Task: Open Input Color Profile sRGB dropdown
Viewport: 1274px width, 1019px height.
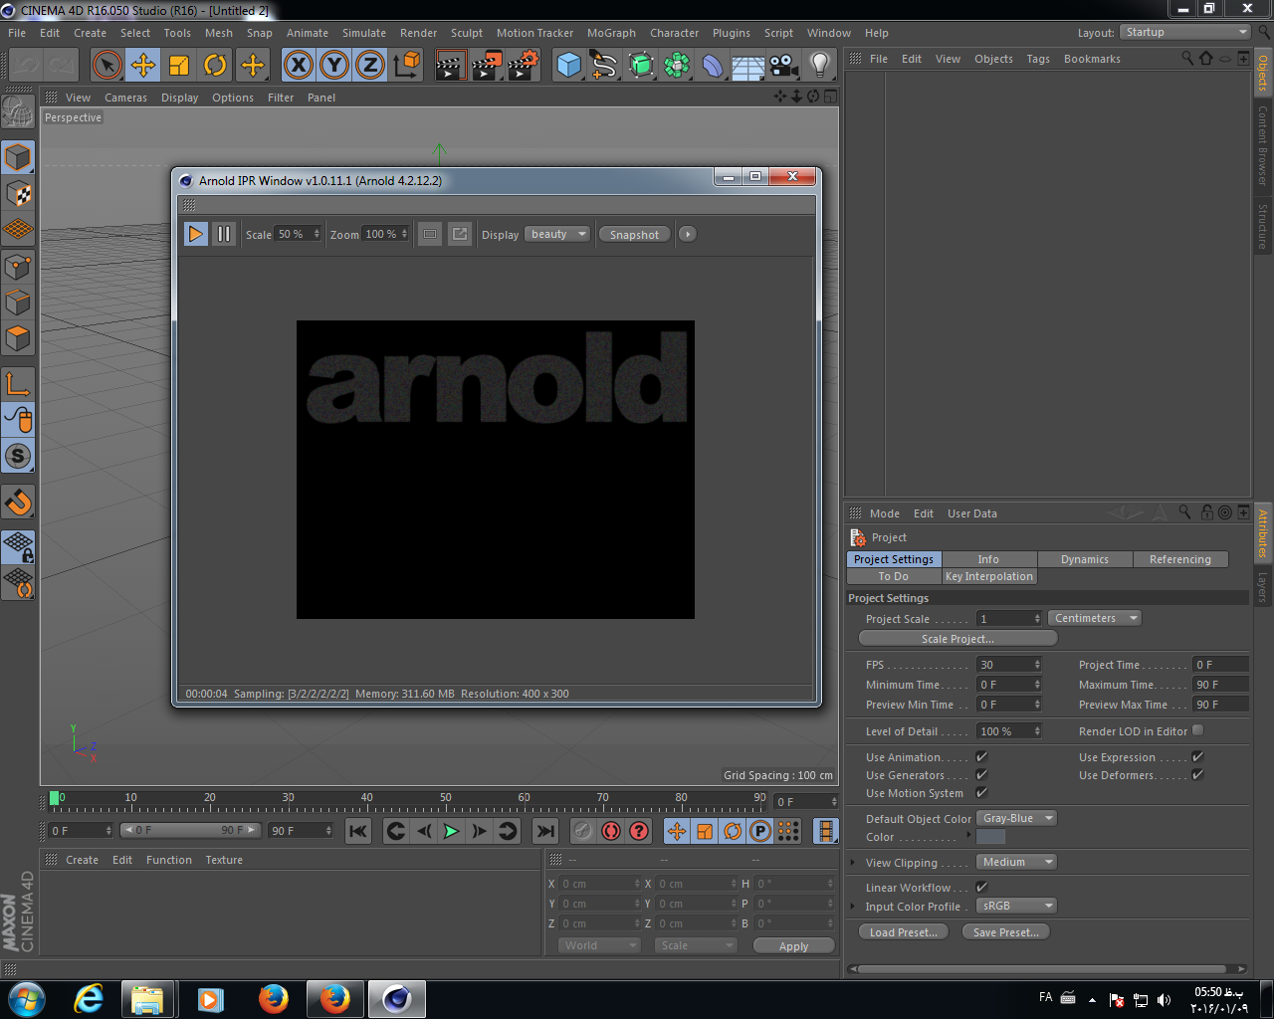Action: pyautogui.click(x=1016, y=906)
